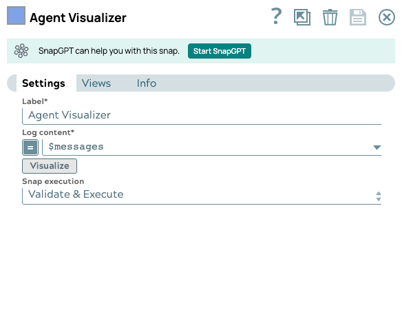The image size is (402, 328).
Task: Switch to the Views tab
Action: click(x=96, y=83)
